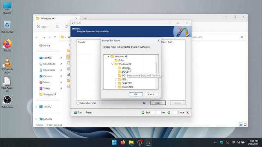The image size is (262, 147).
Task: Click the pin icon beside Desktop
Action: [61, 58]
